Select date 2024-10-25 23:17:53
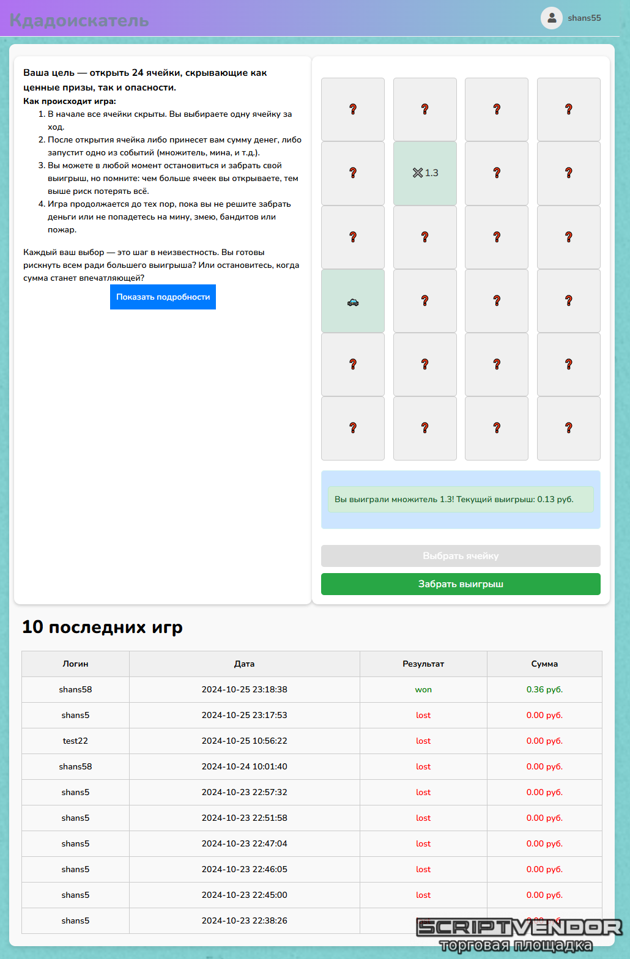This screenshot has height=959, width=630. tap(245, 715)
